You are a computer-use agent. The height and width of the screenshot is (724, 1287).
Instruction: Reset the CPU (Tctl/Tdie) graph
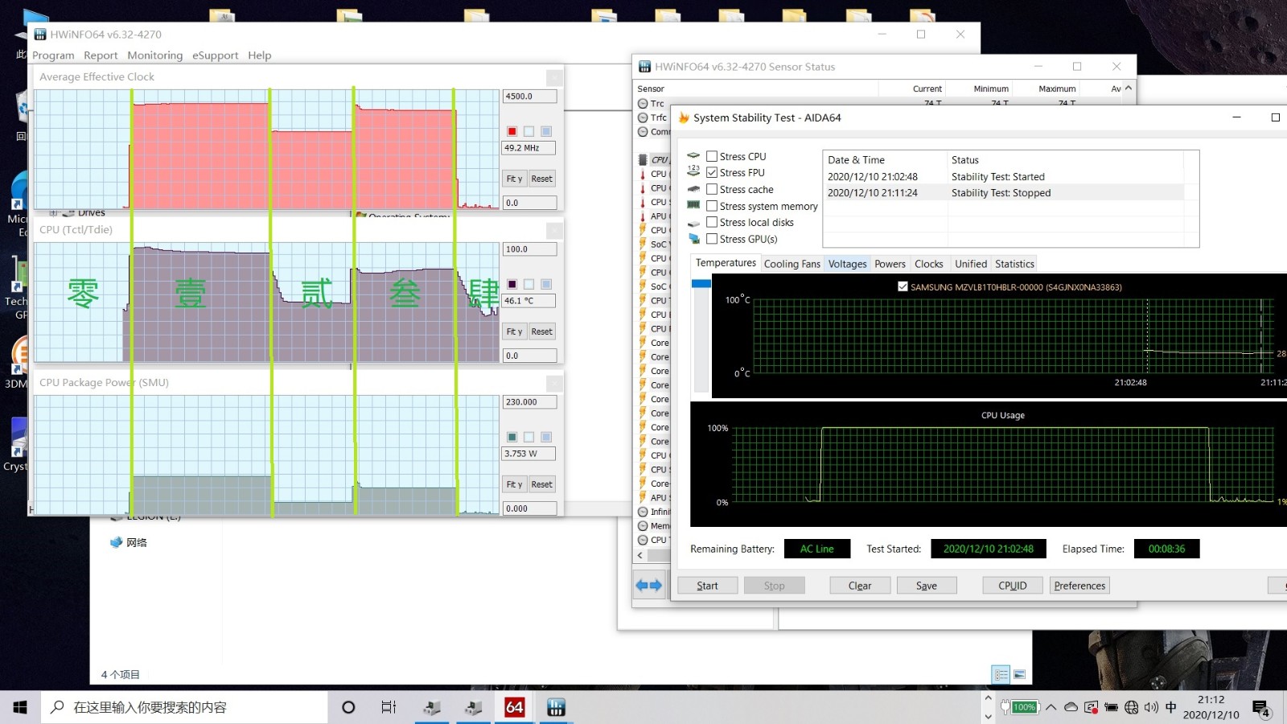(542, 331)
